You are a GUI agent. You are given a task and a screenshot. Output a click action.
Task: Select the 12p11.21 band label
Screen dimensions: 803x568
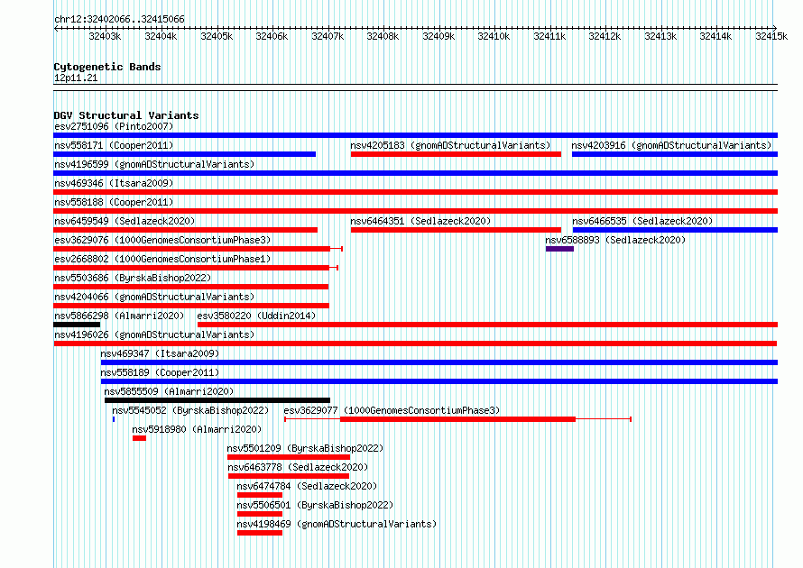(76, 78)
